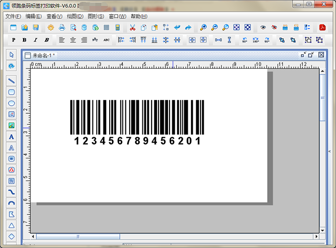Open the 帮助(H) menu
The image size is (336, 248).
click(x=139, y=16)
